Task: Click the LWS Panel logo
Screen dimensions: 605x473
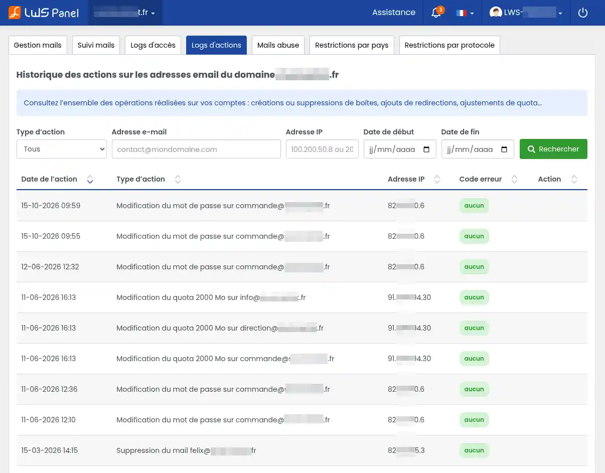Action: (x=44, y=13)
